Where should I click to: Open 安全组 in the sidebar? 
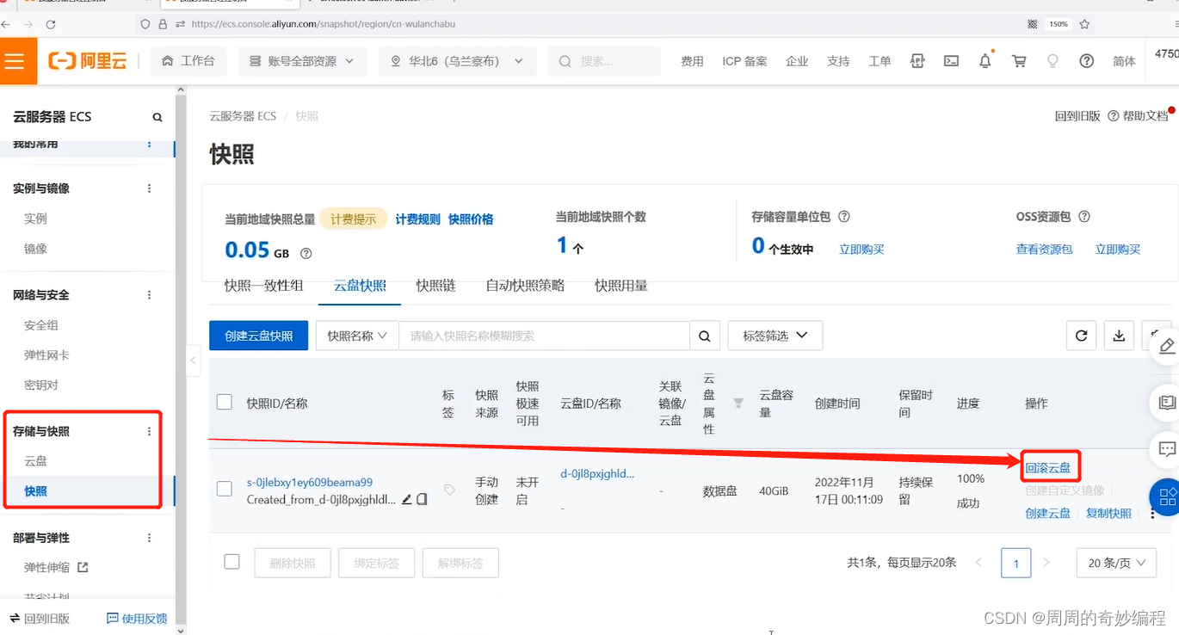[x=41, y=325]
